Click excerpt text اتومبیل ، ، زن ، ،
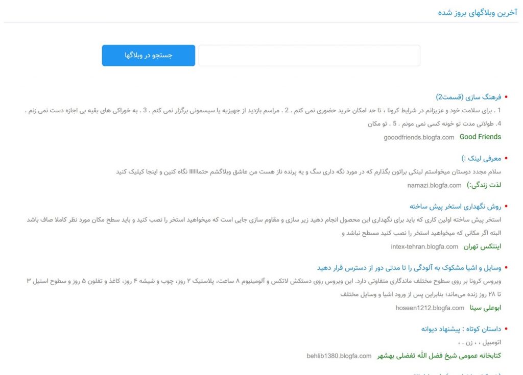523x375 pixels. 479,342
